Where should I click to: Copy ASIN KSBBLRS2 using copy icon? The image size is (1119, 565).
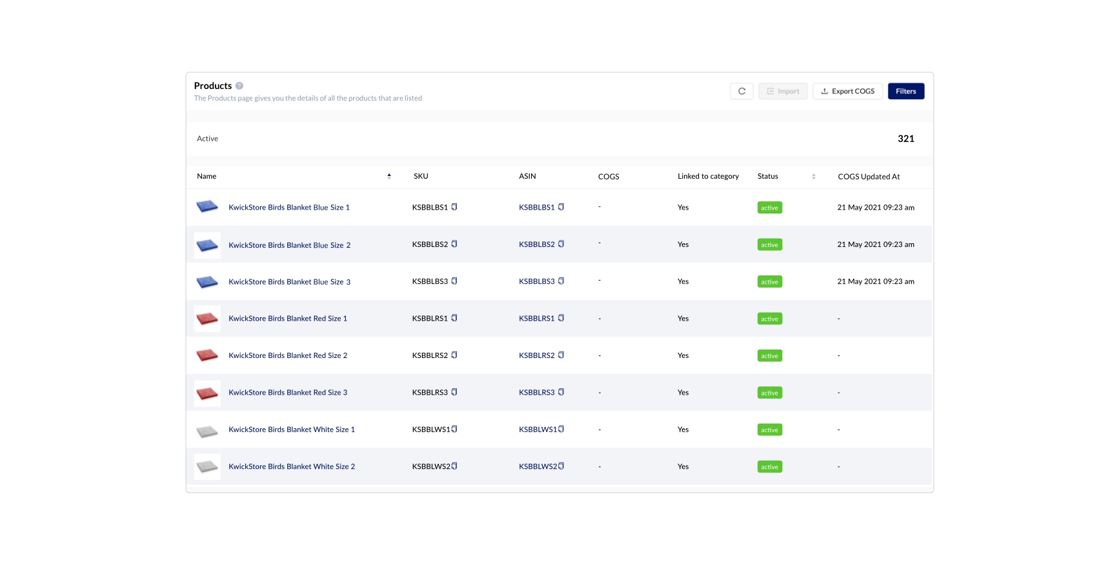coord(561,355)
